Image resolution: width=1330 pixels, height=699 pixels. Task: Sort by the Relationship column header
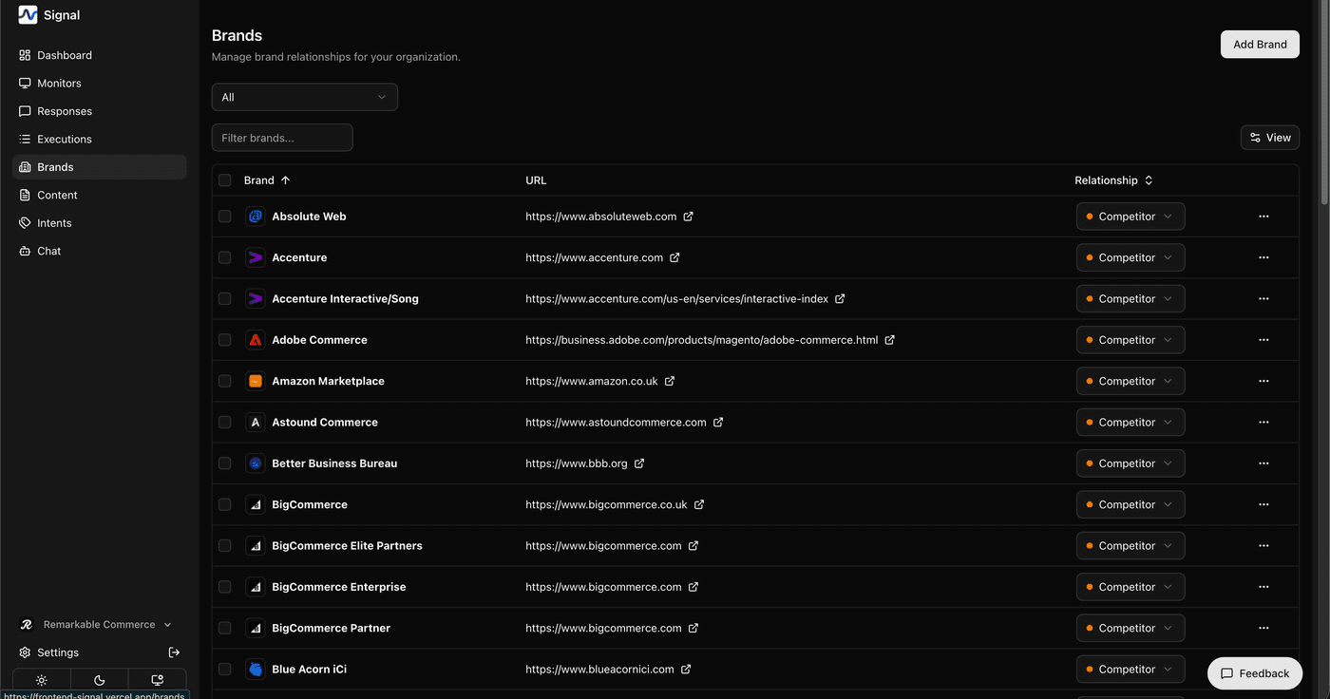[x=1113, y=180]
